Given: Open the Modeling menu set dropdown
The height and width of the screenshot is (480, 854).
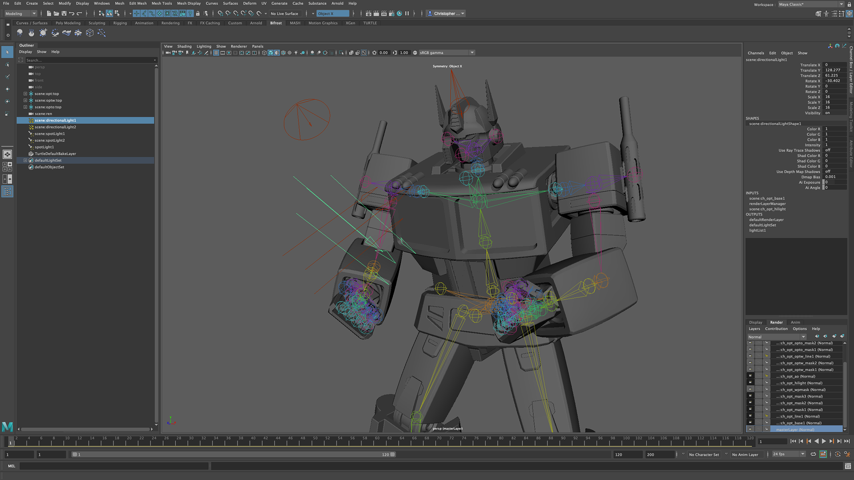Looking at the screenshot, I should (20, 13).
